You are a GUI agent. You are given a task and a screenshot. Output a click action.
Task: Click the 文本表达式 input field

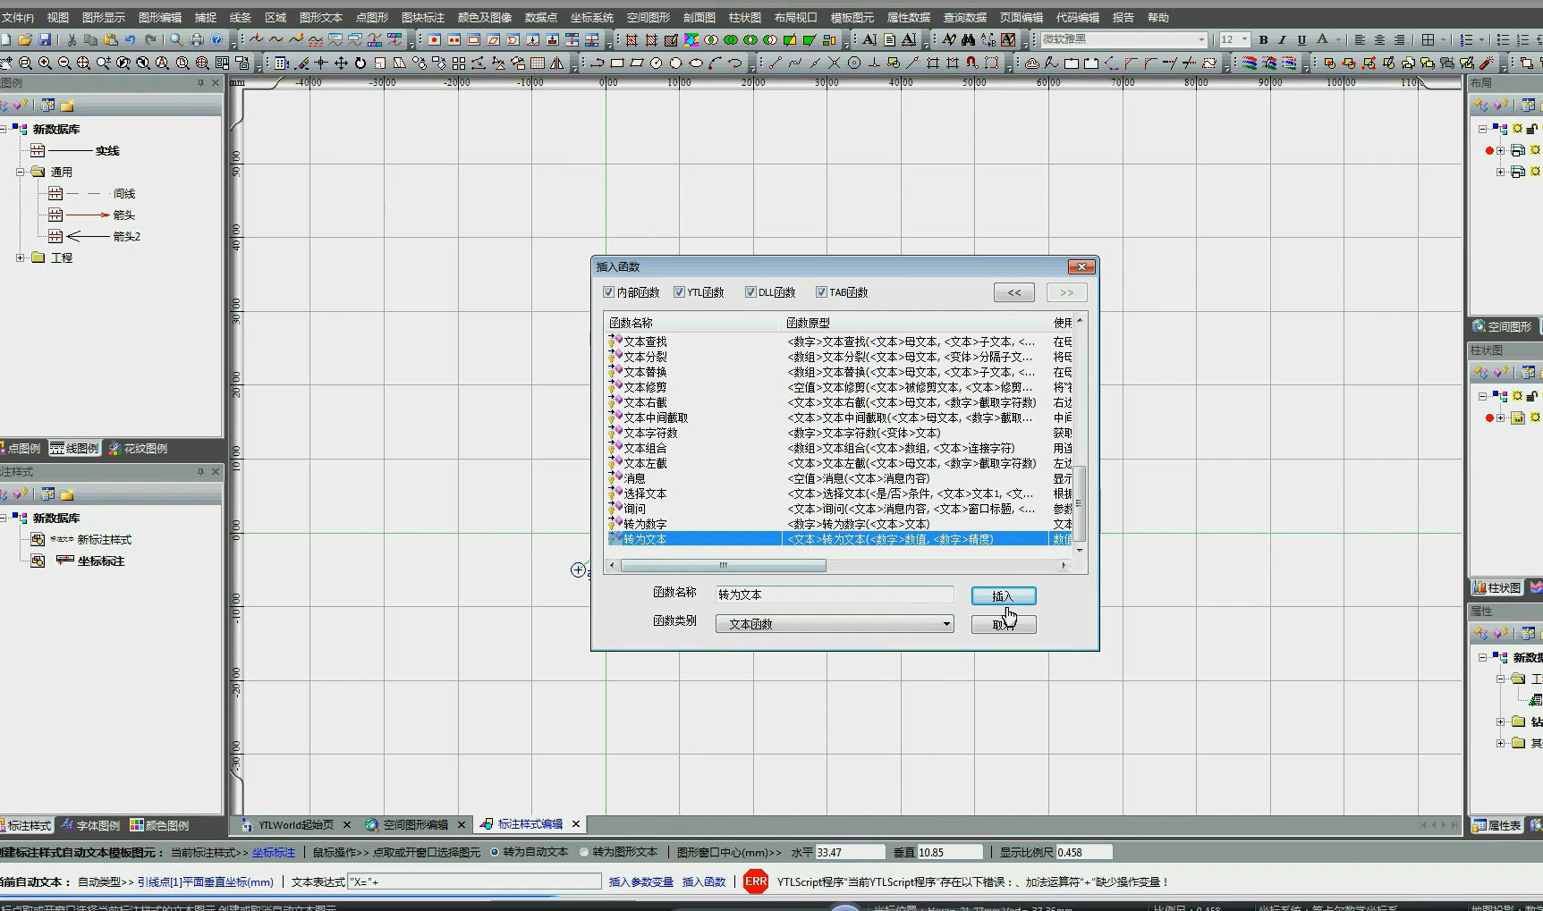474,881
